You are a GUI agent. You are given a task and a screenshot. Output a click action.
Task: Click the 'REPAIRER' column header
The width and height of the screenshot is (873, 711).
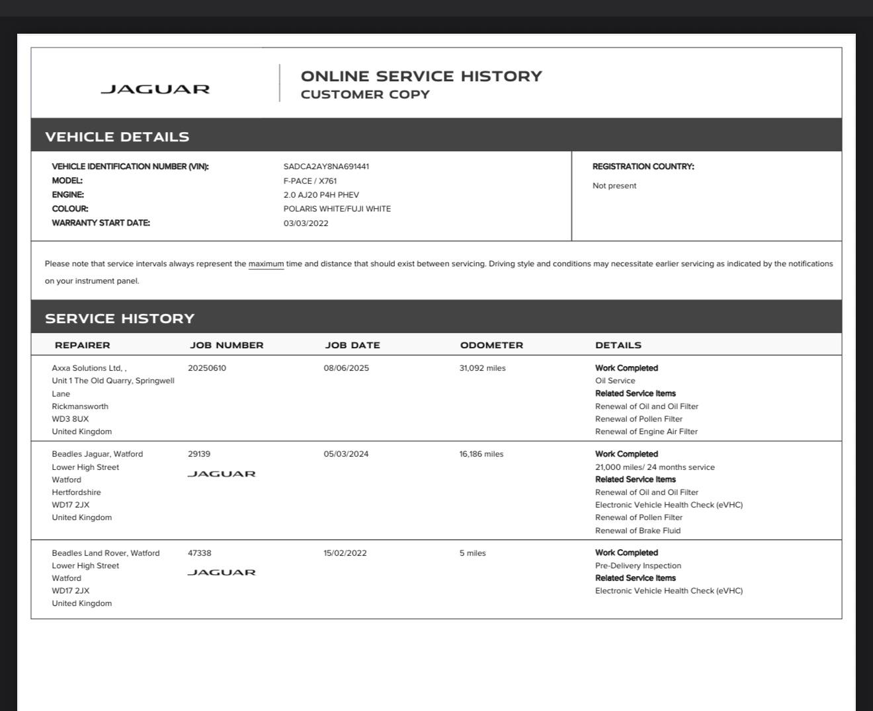tap(83, 345)
